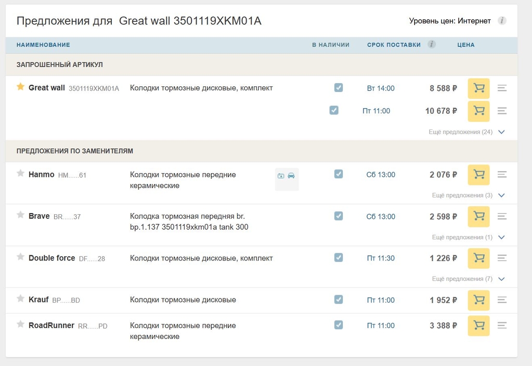Click RoadRunner article RR......PD

(93, 326)
